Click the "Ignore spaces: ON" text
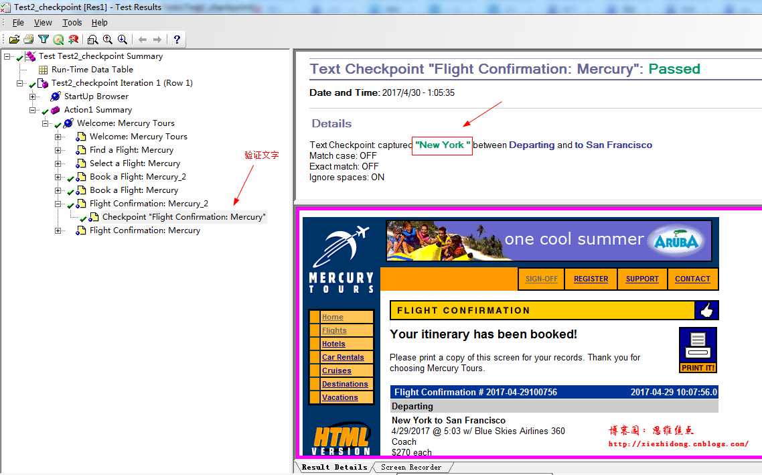 coord(346,177)
